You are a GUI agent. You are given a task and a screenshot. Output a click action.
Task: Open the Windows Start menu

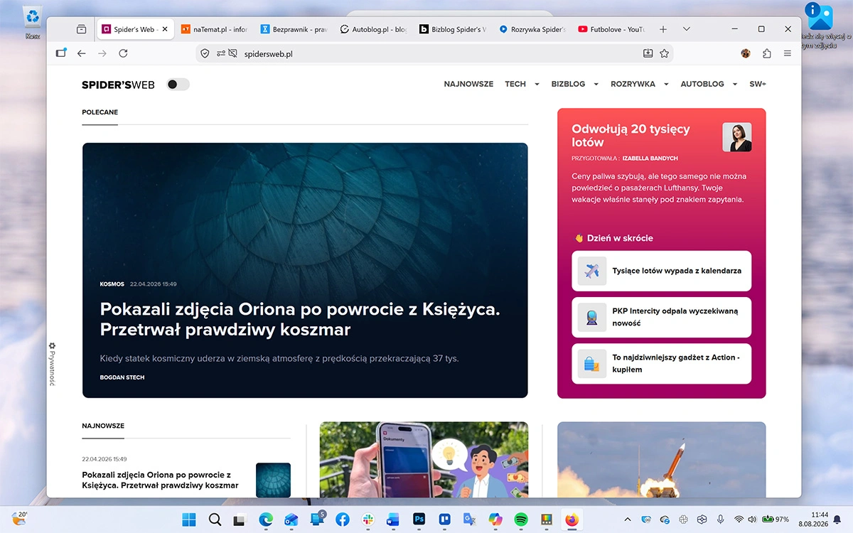coord(189,519)
